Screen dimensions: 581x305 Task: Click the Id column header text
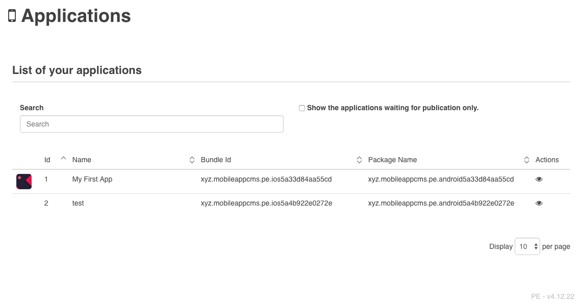(x=47, y=160)
